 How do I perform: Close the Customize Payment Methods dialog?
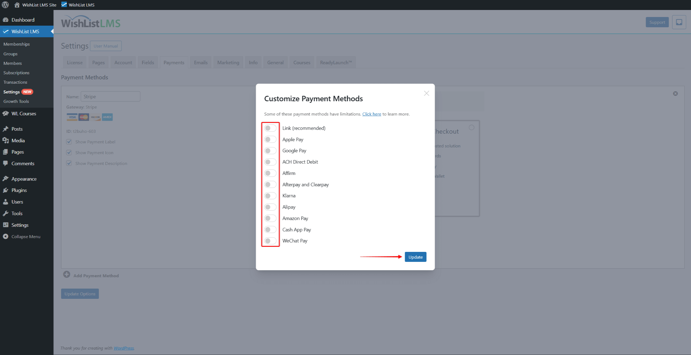(426, 93)
